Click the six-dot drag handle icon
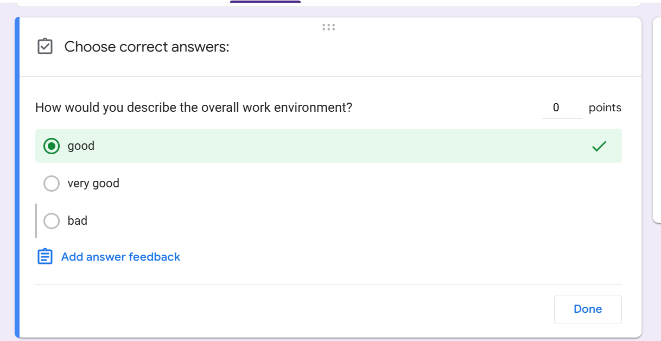 click(328, 27)
